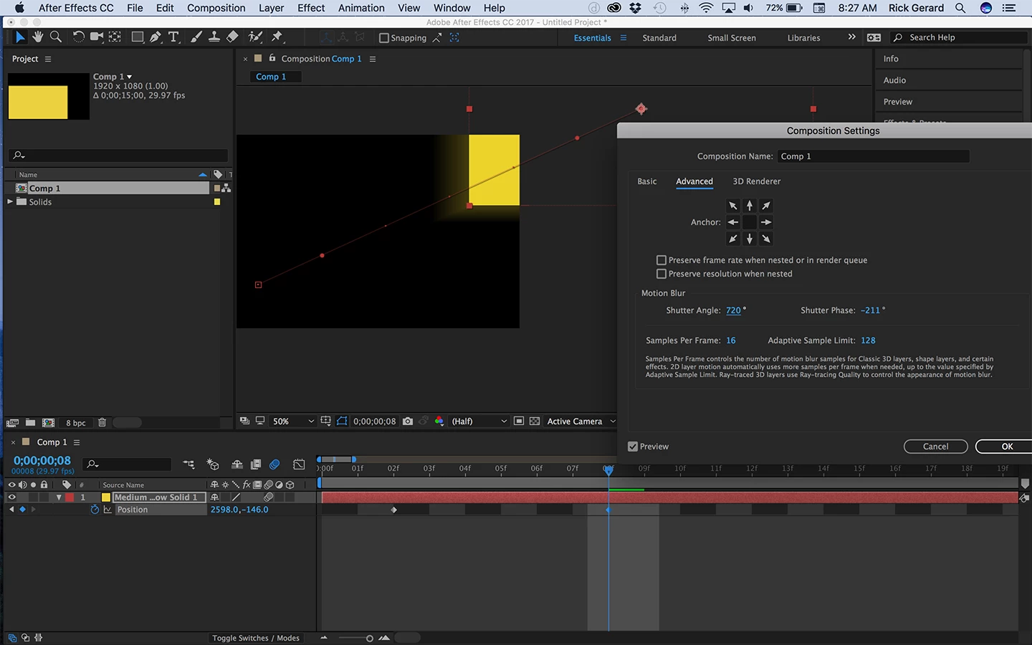Open the Comp 1 timeline panel menu
Screen dimensions: 1032x645
click(77, 442)
